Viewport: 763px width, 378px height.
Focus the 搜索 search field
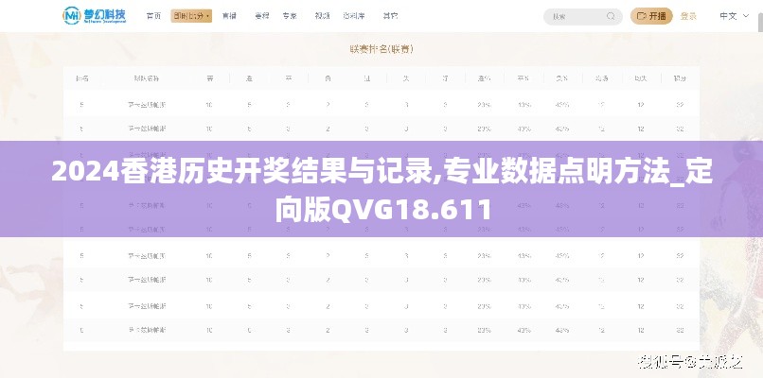point(583,16)
